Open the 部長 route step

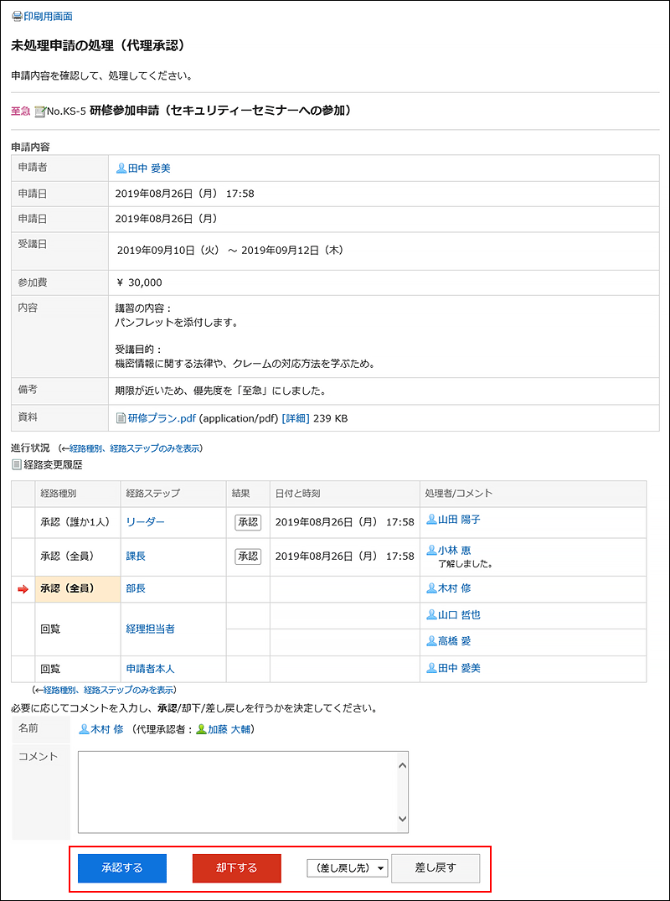(x=136, y=588)
